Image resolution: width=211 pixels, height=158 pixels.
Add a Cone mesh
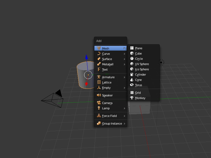[x=143, y=80]
